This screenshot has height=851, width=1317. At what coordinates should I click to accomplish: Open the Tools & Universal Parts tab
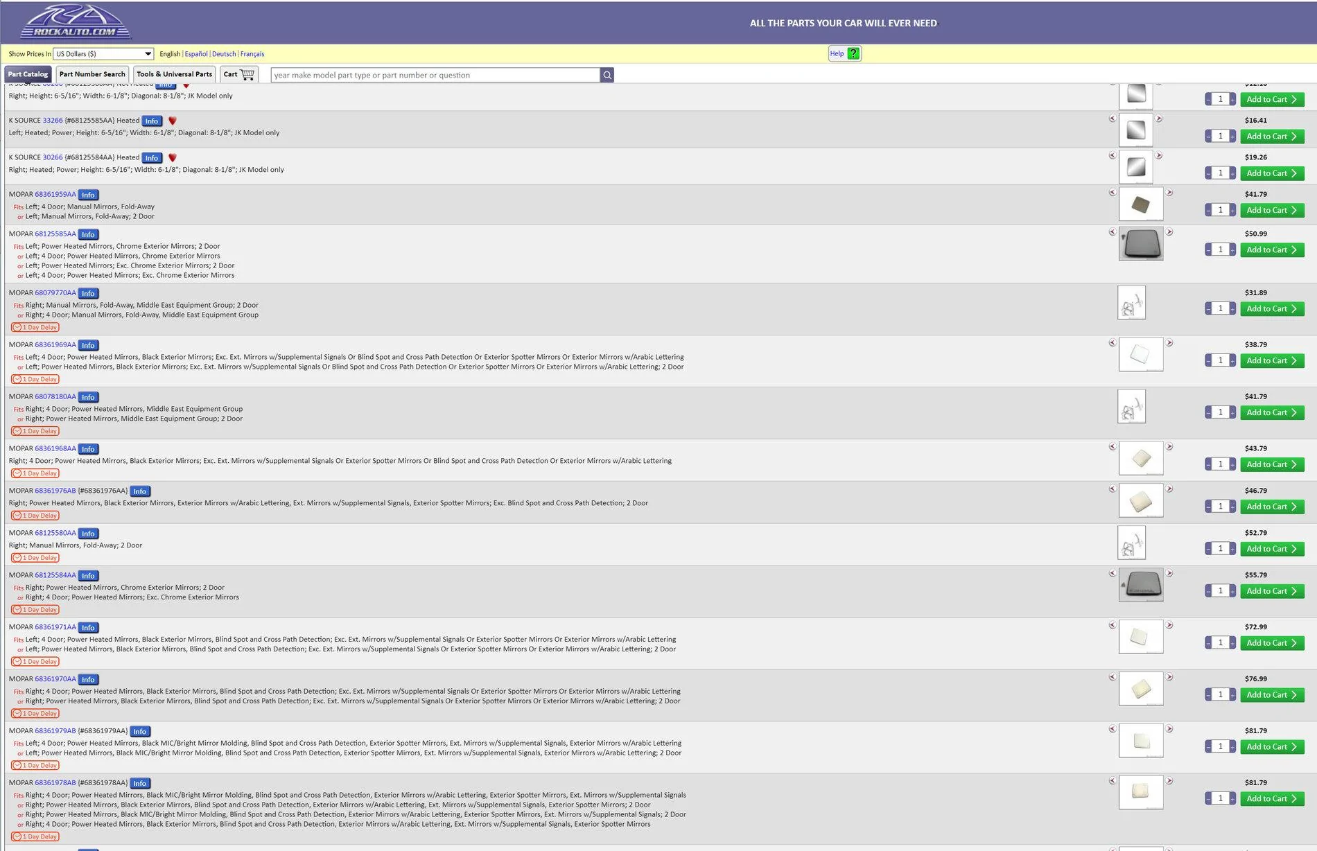(175, 74)
